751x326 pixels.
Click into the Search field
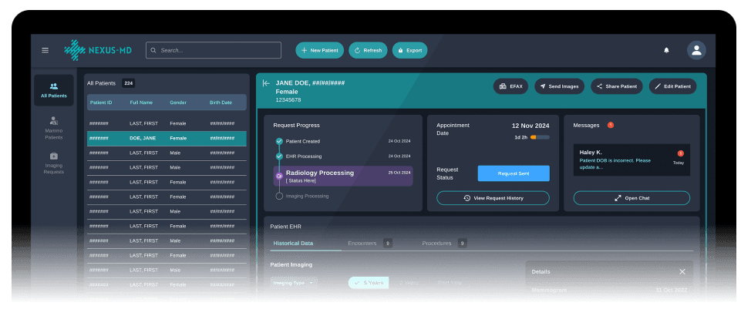pyautogui.click(x=214, y=50)
